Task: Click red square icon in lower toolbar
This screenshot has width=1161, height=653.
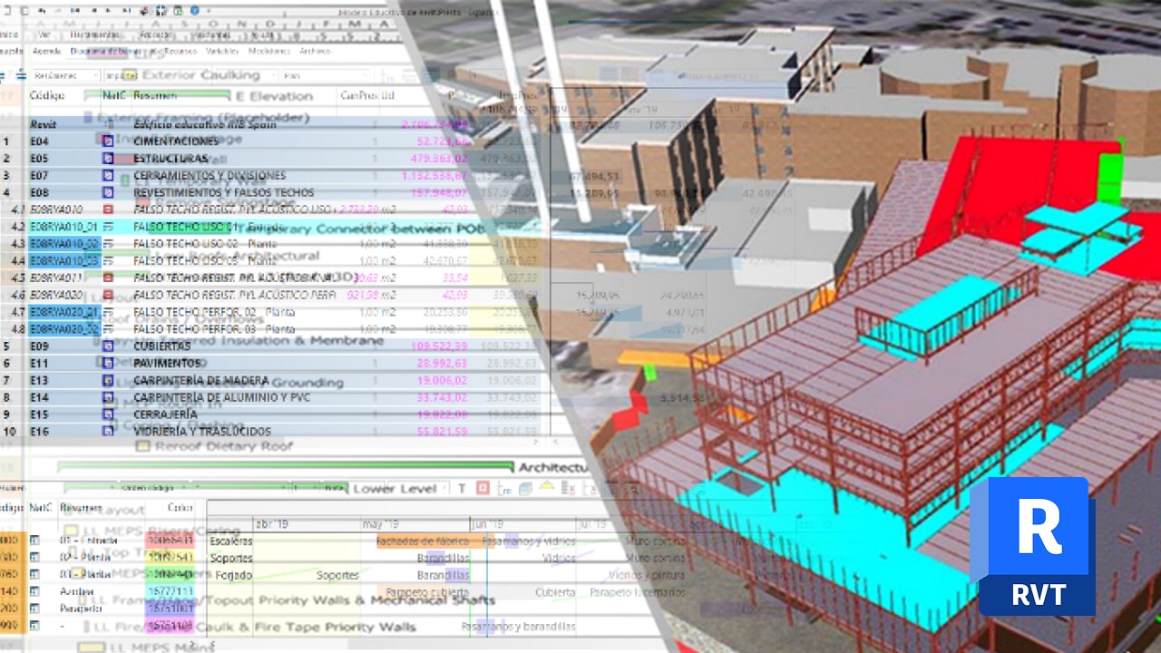Action: click(483, 489)
